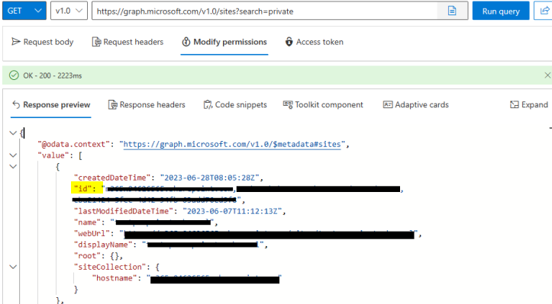Click the Expand icon
This screenshot has height=304, width=552.
(515, 104)
